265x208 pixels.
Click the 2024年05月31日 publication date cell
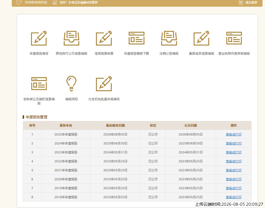tap(191, 152)
